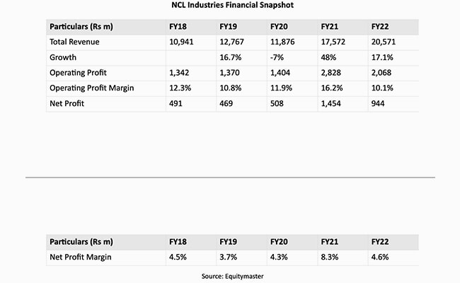Select the FY18 net profit value 491

(x=176, y=103)
